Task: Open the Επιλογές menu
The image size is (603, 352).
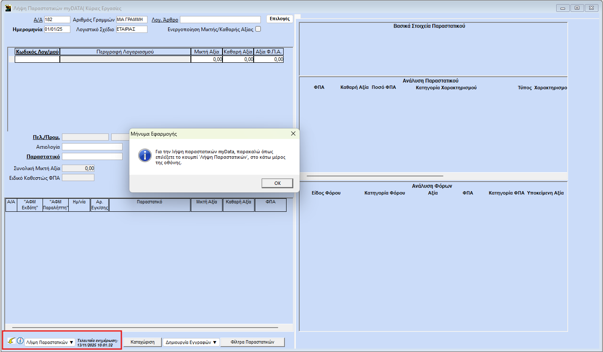Action: [279, 19]
